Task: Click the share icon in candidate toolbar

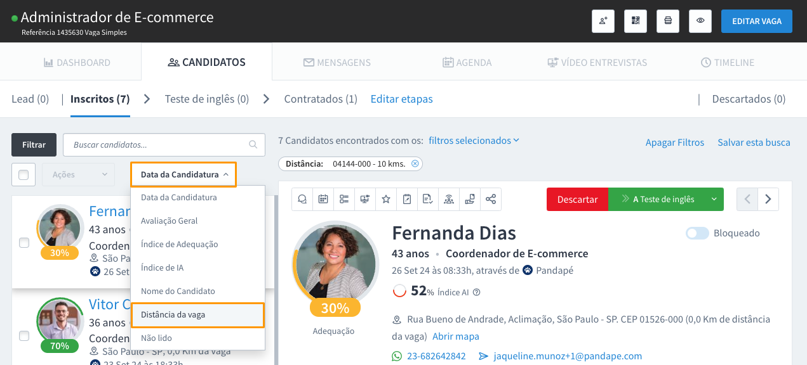Action: point(491,199)
